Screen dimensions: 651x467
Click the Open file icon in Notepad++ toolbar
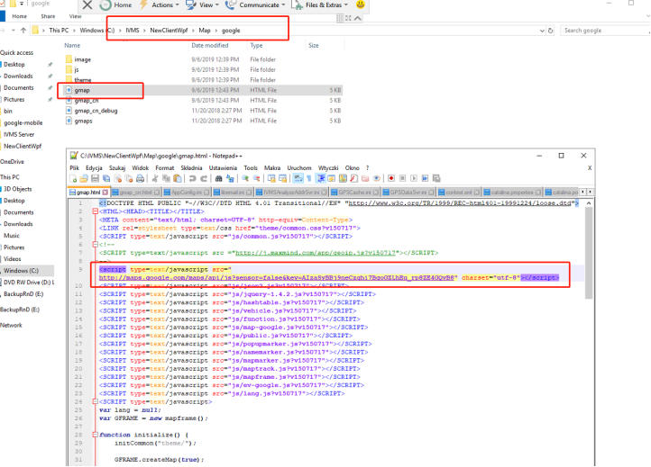click(x=84, y=178)
